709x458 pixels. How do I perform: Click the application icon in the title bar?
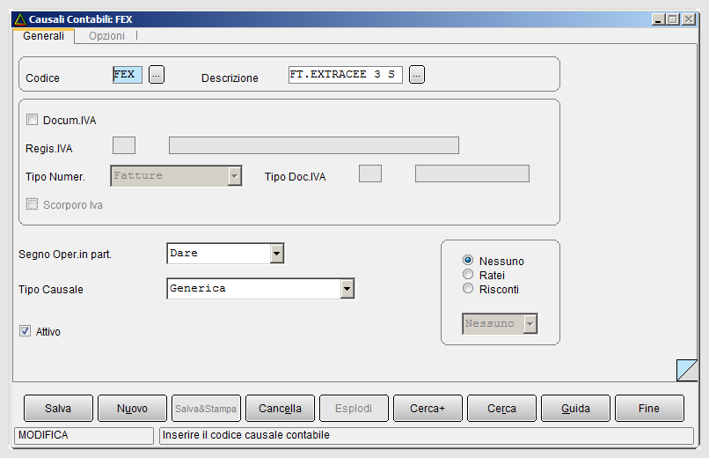[20, 19]
